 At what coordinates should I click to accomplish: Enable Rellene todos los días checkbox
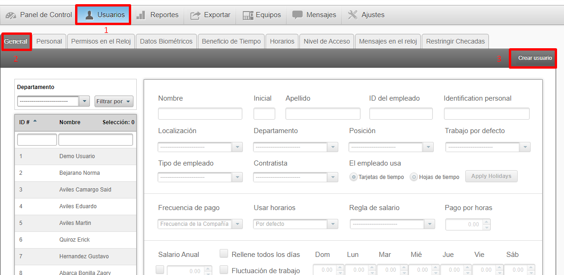coord(224,254)
